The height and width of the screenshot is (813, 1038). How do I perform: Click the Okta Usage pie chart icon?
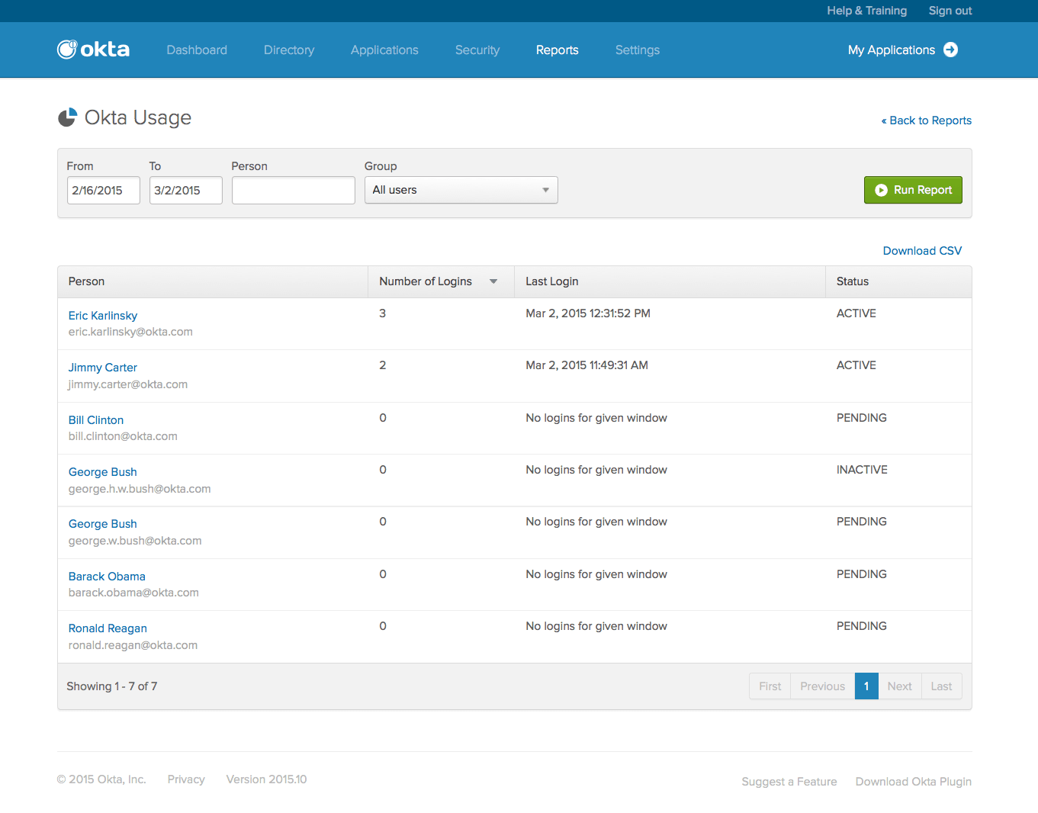[67, 117]
